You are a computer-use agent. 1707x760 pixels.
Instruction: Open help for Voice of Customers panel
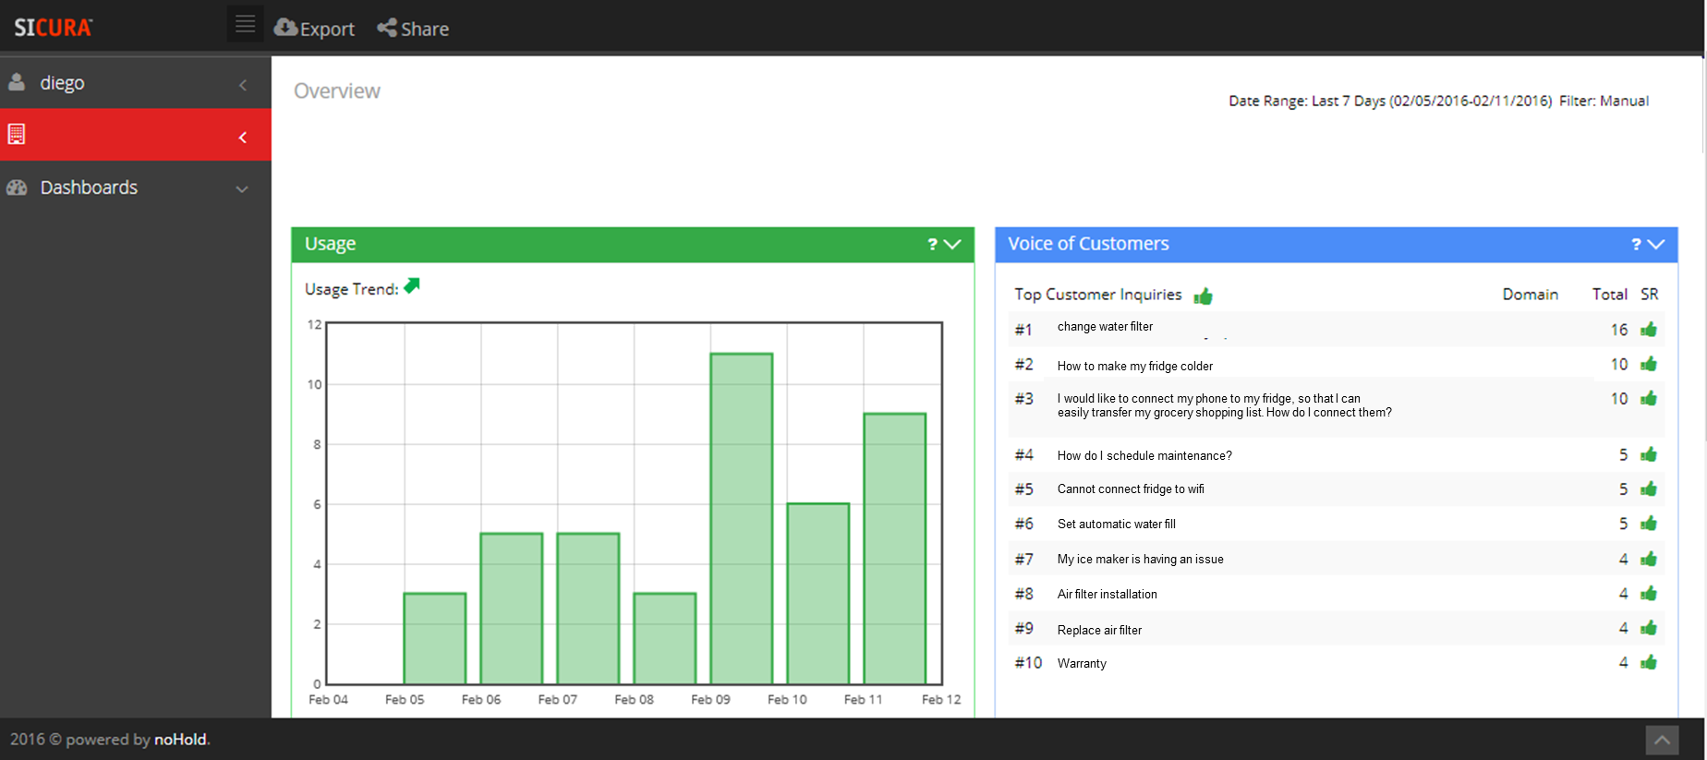coord(1636,245)
